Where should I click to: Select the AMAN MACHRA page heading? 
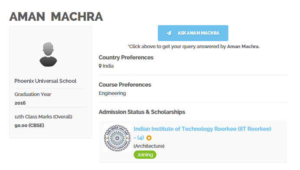point(56,16)
